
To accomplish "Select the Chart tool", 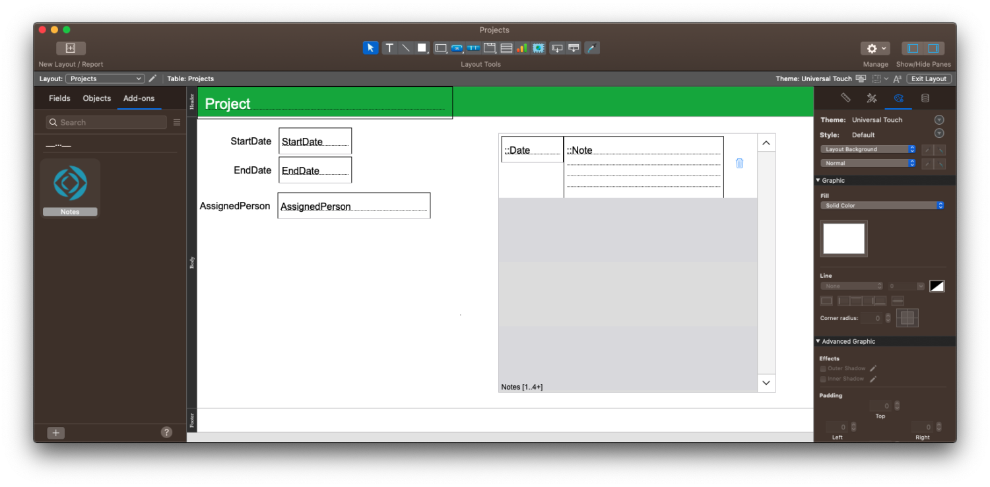I will (522, 48).
